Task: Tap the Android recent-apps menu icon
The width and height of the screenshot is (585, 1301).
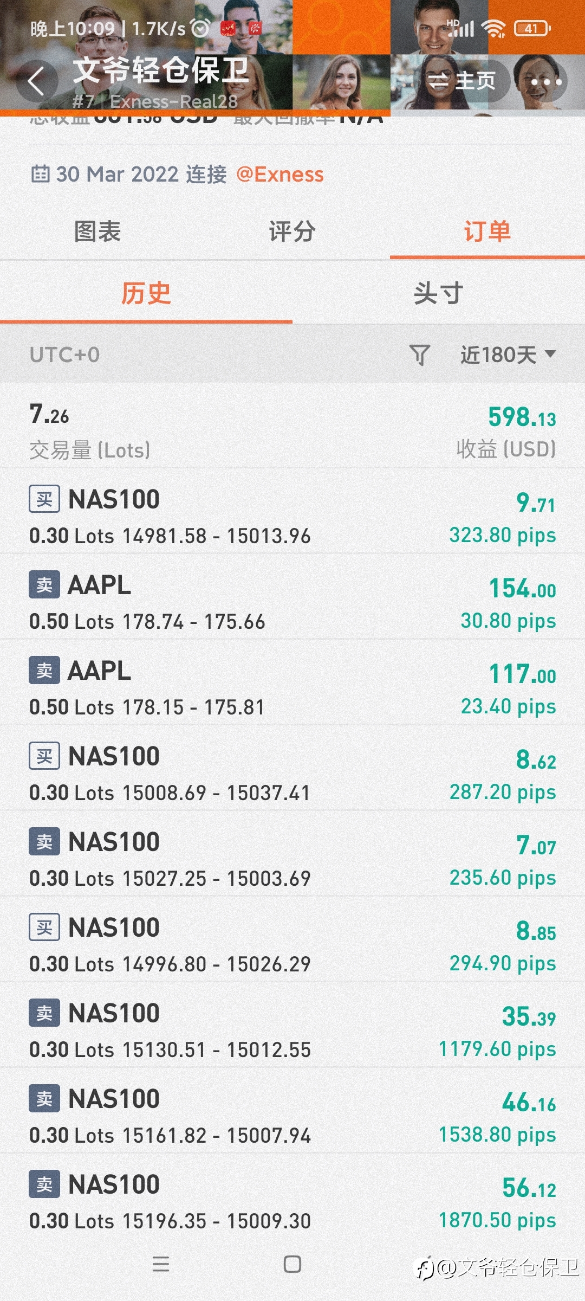Action: 161,1264
